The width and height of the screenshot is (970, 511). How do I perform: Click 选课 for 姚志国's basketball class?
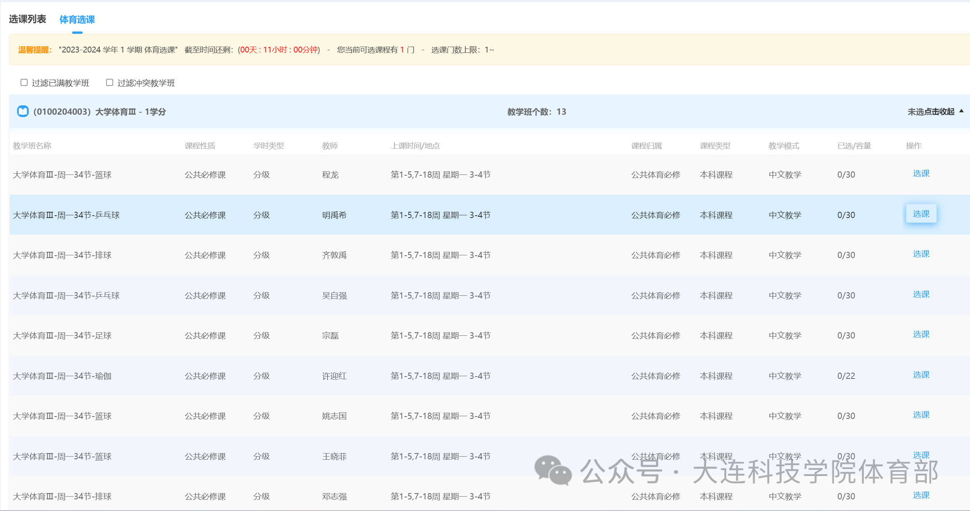921,415
